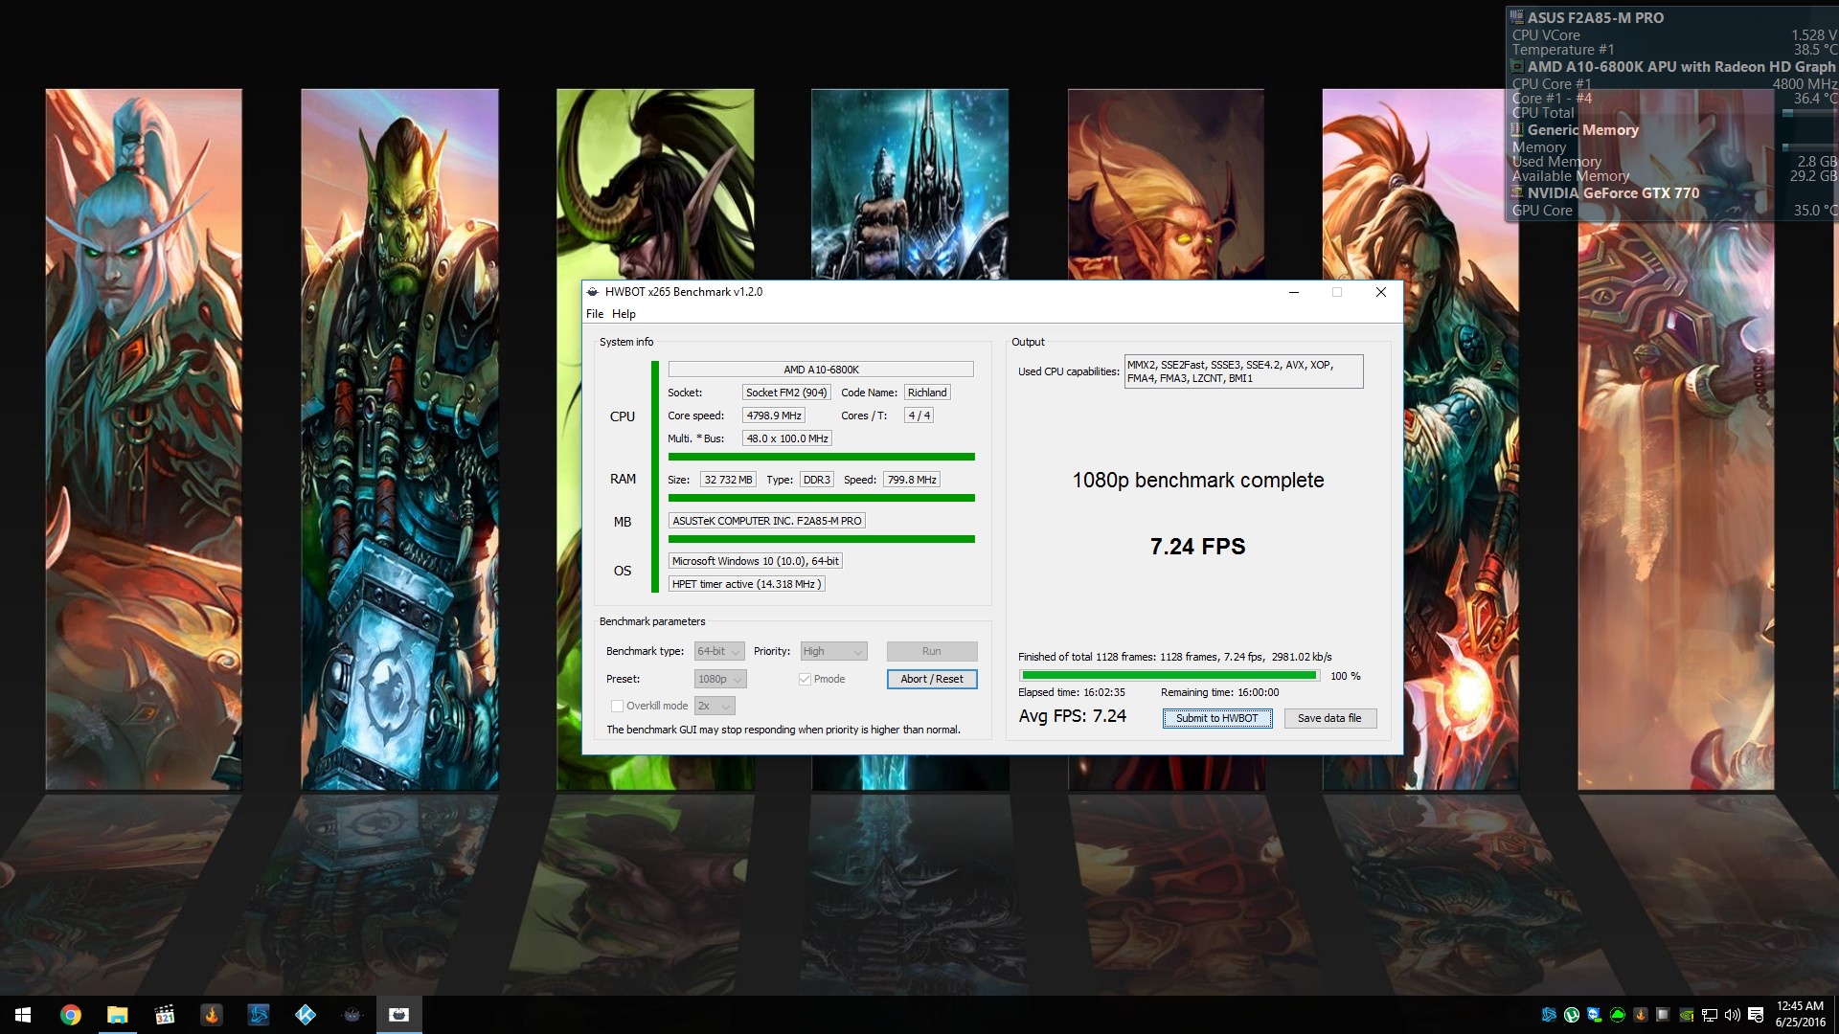Screen dimensions: 1839x1034
Task: Click the Code Name Richland field
Action: [927, 393]
